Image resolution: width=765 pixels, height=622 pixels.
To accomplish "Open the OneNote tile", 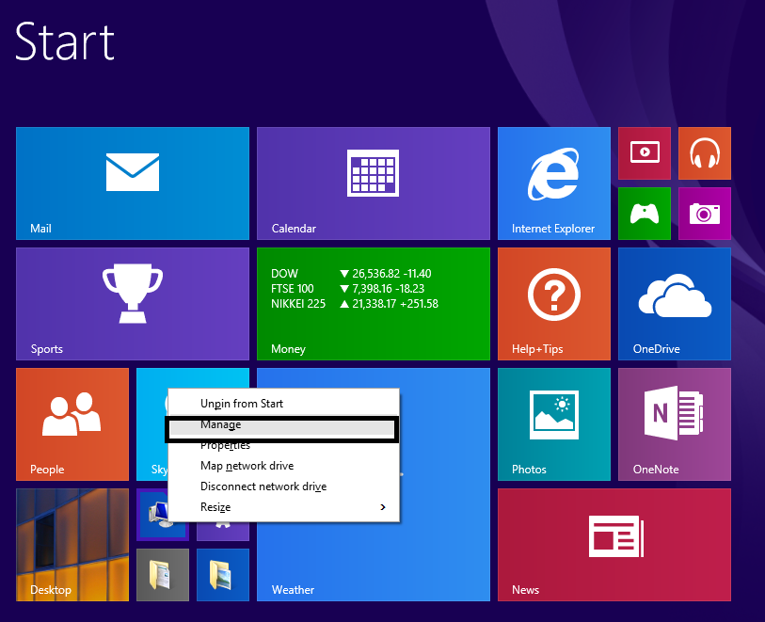I will 675,424.
